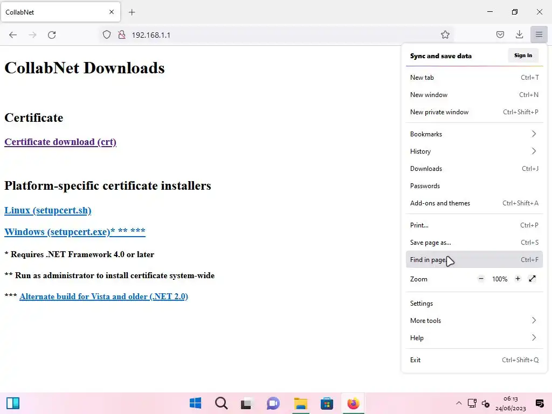Reset zoom via 100% label

click(500, 279)
